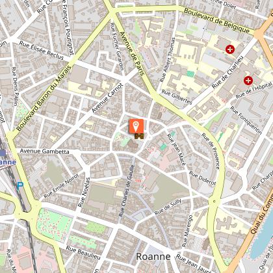The width and height of the screenshot is (273, 273).
Task: Click the Rue Beaulieu street label
Action: pos(83,252)
